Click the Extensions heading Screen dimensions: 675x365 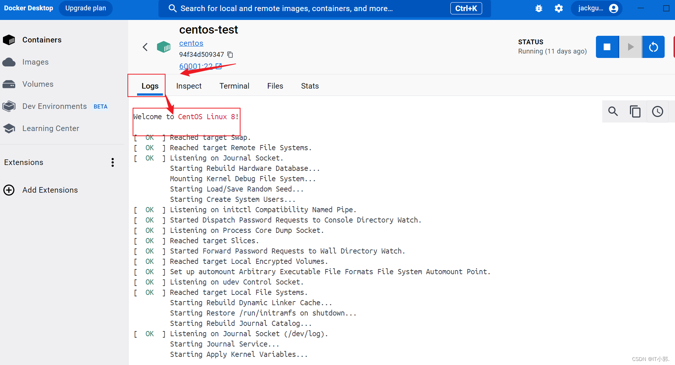click(24, 162)
